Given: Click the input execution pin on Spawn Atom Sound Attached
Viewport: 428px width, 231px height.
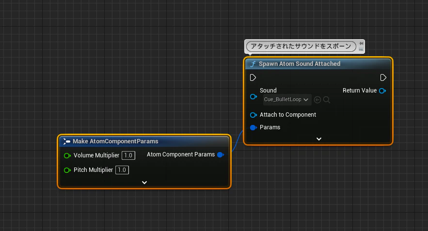Looking at the screenshot, I should pos(253,78).
